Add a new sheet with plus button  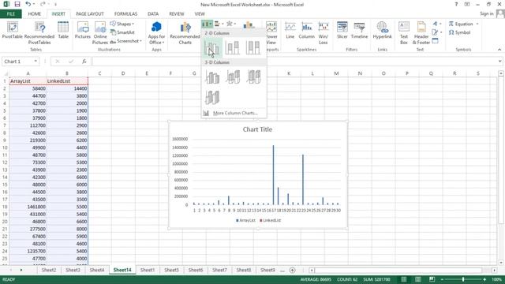coord(293,270)
